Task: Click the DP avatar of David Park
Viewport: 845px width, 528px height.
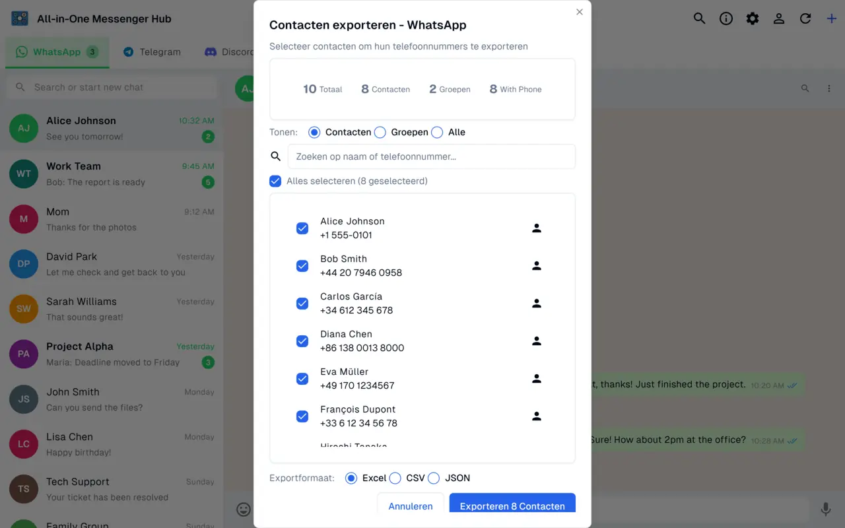Action: tap(24, 264)
